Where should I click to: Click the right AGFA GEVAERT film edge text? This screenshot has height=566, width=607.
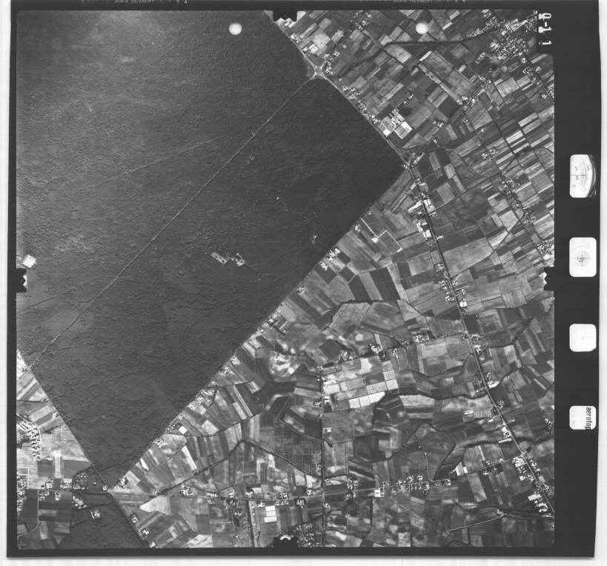[x=422, y=3]
